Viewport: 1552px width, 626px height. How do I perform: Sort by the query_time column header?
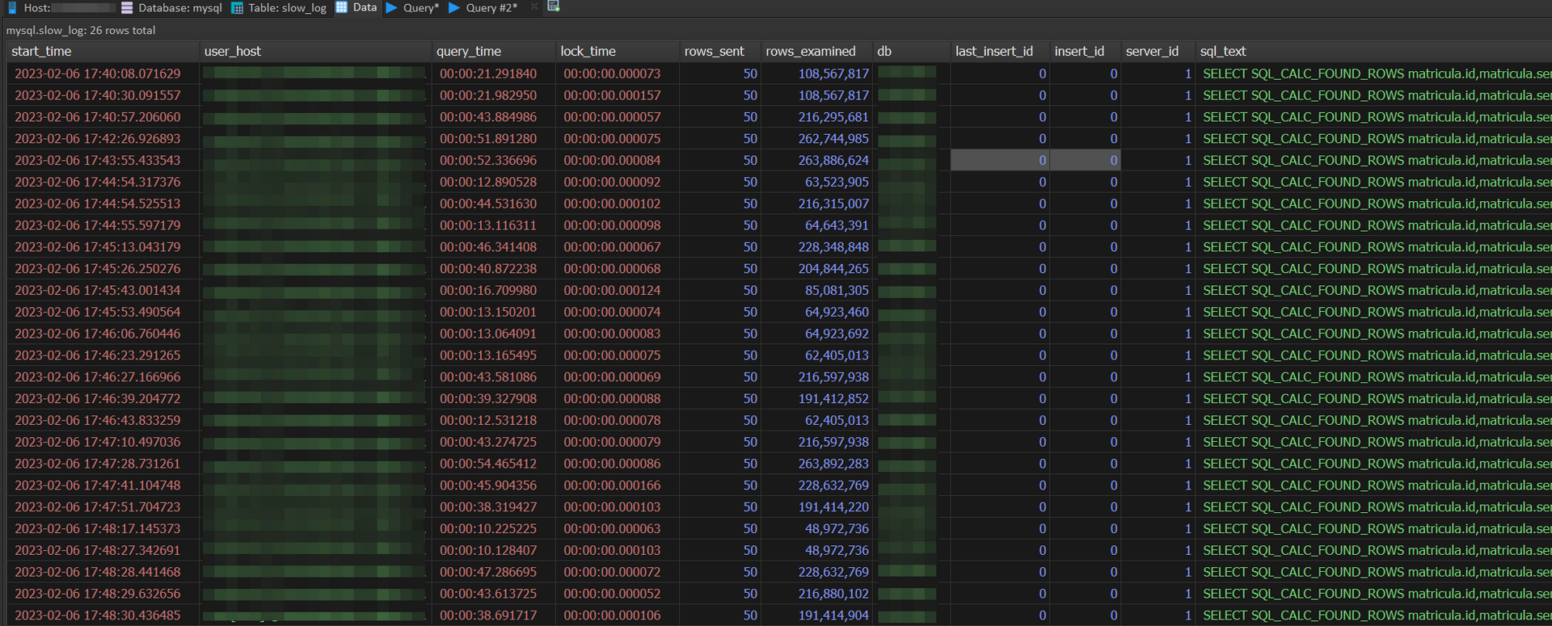click(x=469, y=51)
